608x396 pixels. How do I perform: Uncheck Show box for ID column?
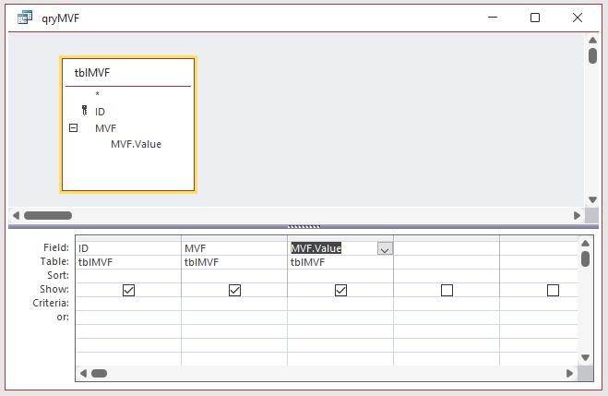[x=128, y=290]
